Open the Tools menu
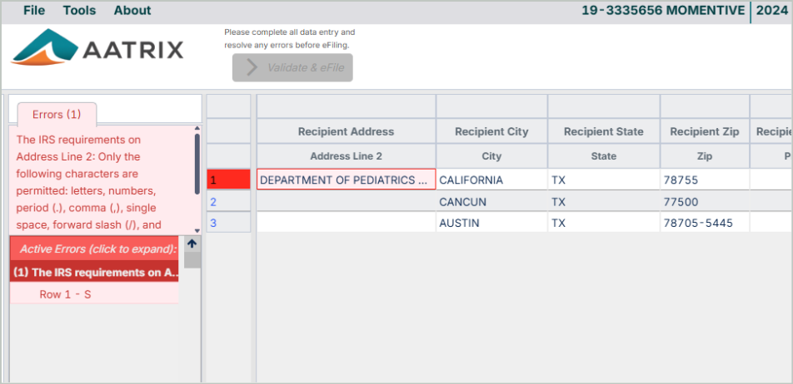This screenshot has width=793, height=384. [79, 11]
